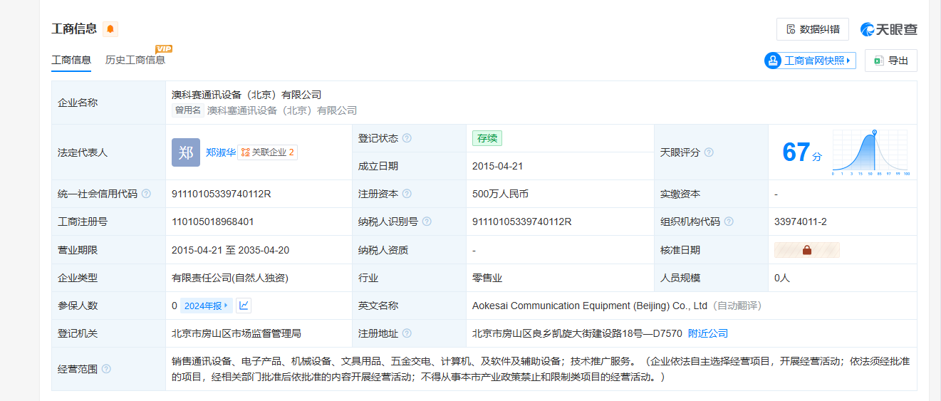941x401 pixels.
Task: Click the orange bell alert icon
Action: [x=110, y=29]
